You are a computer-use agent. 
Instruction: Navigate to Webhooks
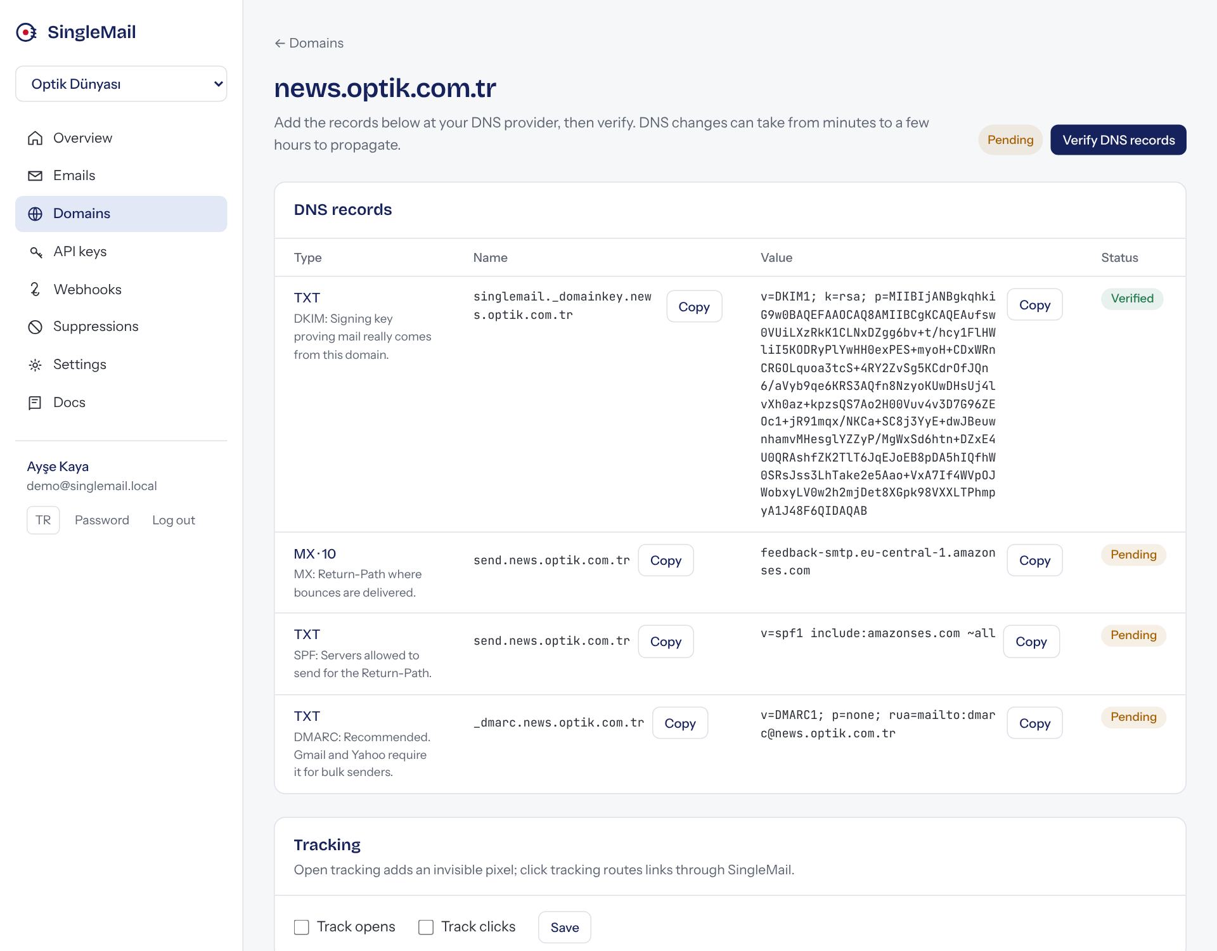121,290
